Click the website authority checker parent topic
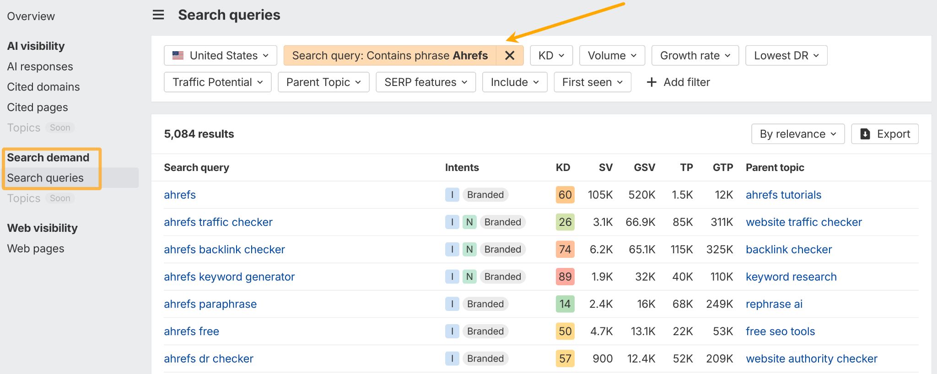The width and height of the screenshot is (937, 374). pos(811,359)
